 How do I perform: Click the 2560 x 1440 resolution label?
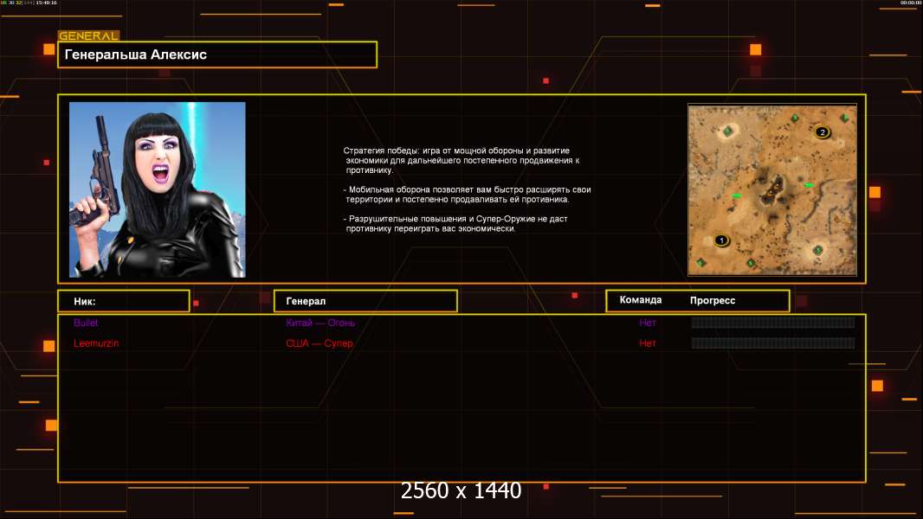461,490
